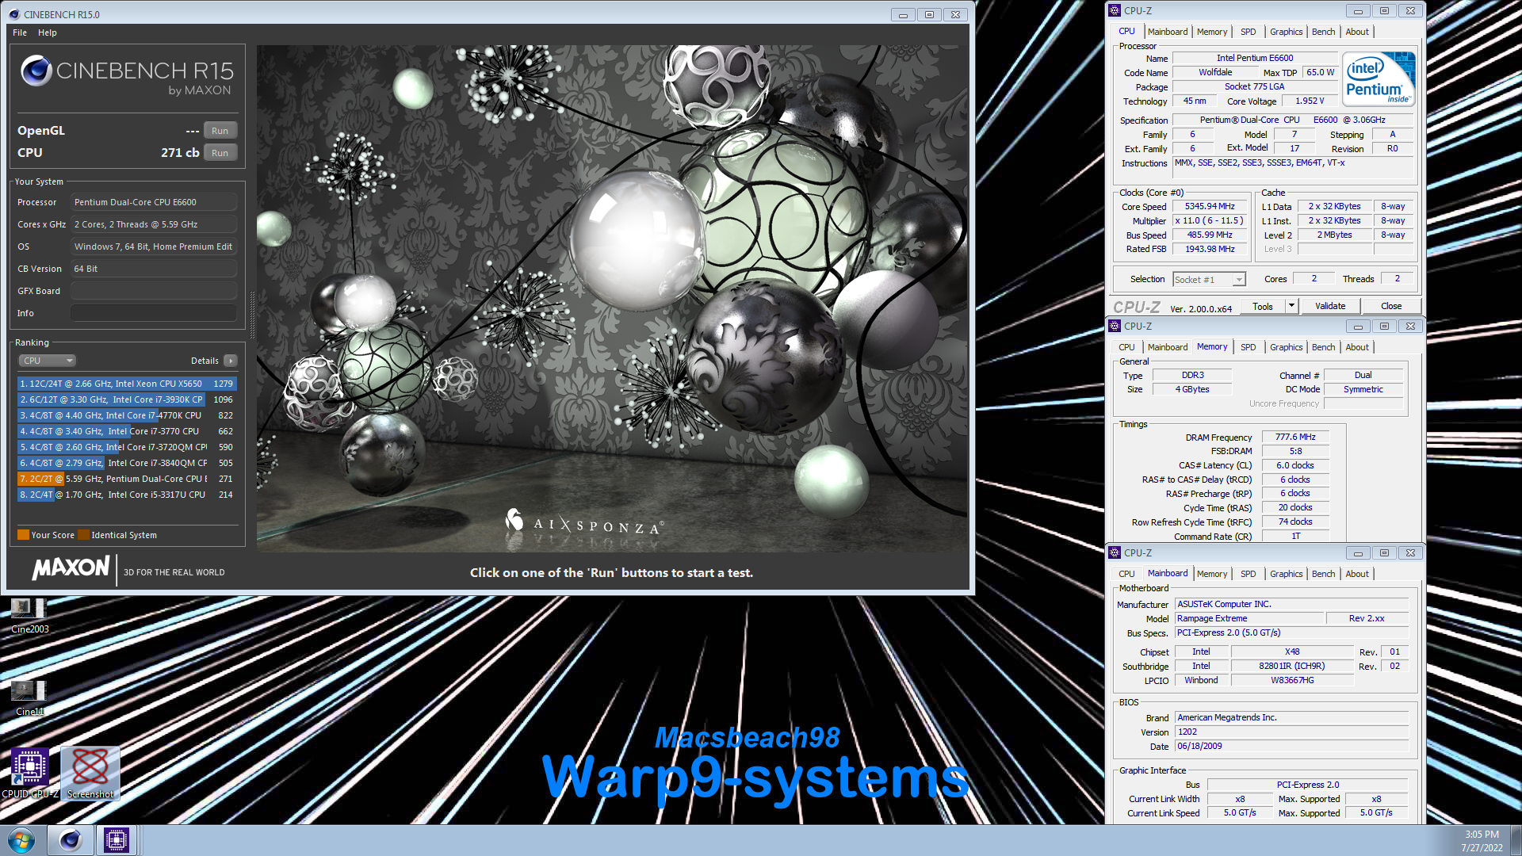Image resolution: width=1522 pixels, height=856 pixels.
Task: Click the CPU-Z Close button
Action: click(1391, 306)
